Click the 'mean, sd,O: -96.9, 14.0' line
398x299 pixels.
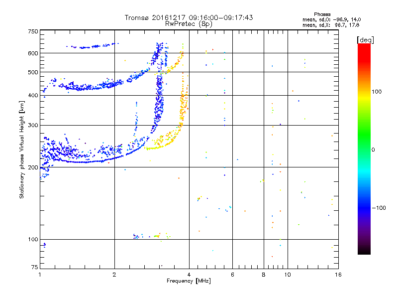click(331, 19)
